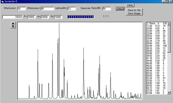Click the Save to file button

coord(134,10)
